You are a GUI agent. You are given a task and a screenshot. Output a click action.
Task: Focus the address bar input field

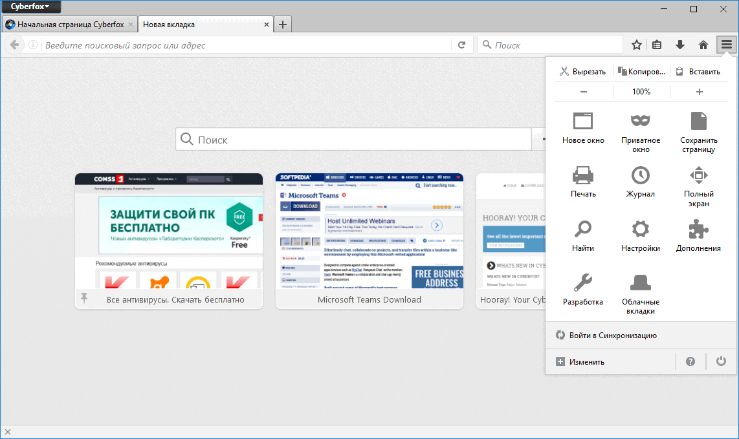[247, 45]
